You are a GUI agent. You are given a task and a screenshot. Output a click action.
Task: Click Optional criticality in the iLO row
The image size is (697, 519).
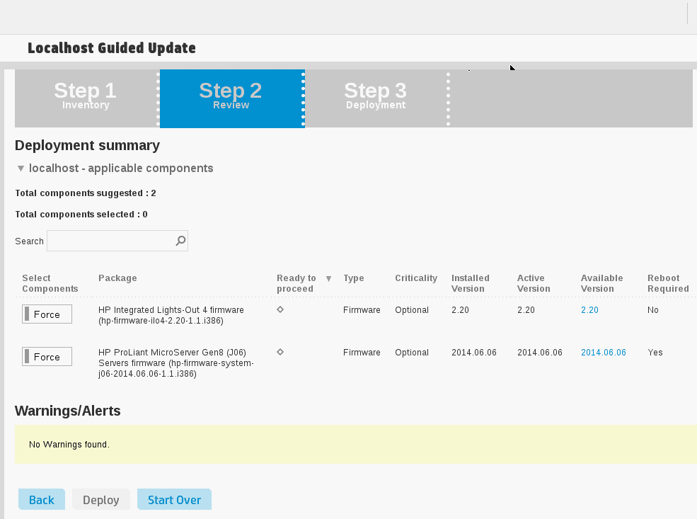point(412,310)
